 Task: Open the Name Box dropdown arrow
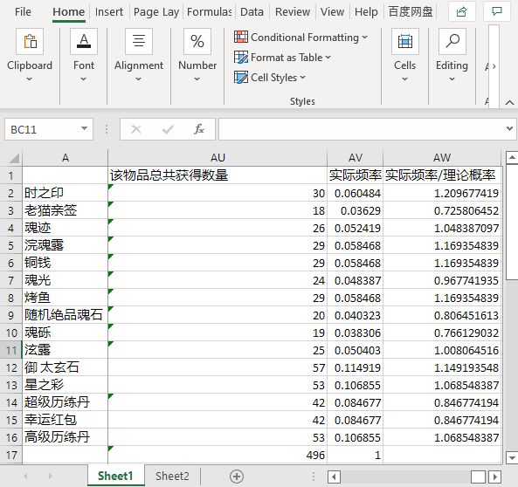[84, 128]
